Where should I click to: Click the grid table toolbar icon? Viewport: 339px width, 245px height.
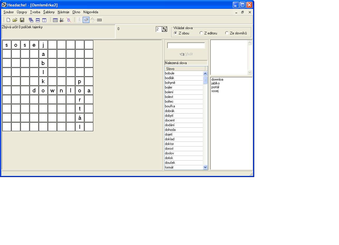click(55, 20)
